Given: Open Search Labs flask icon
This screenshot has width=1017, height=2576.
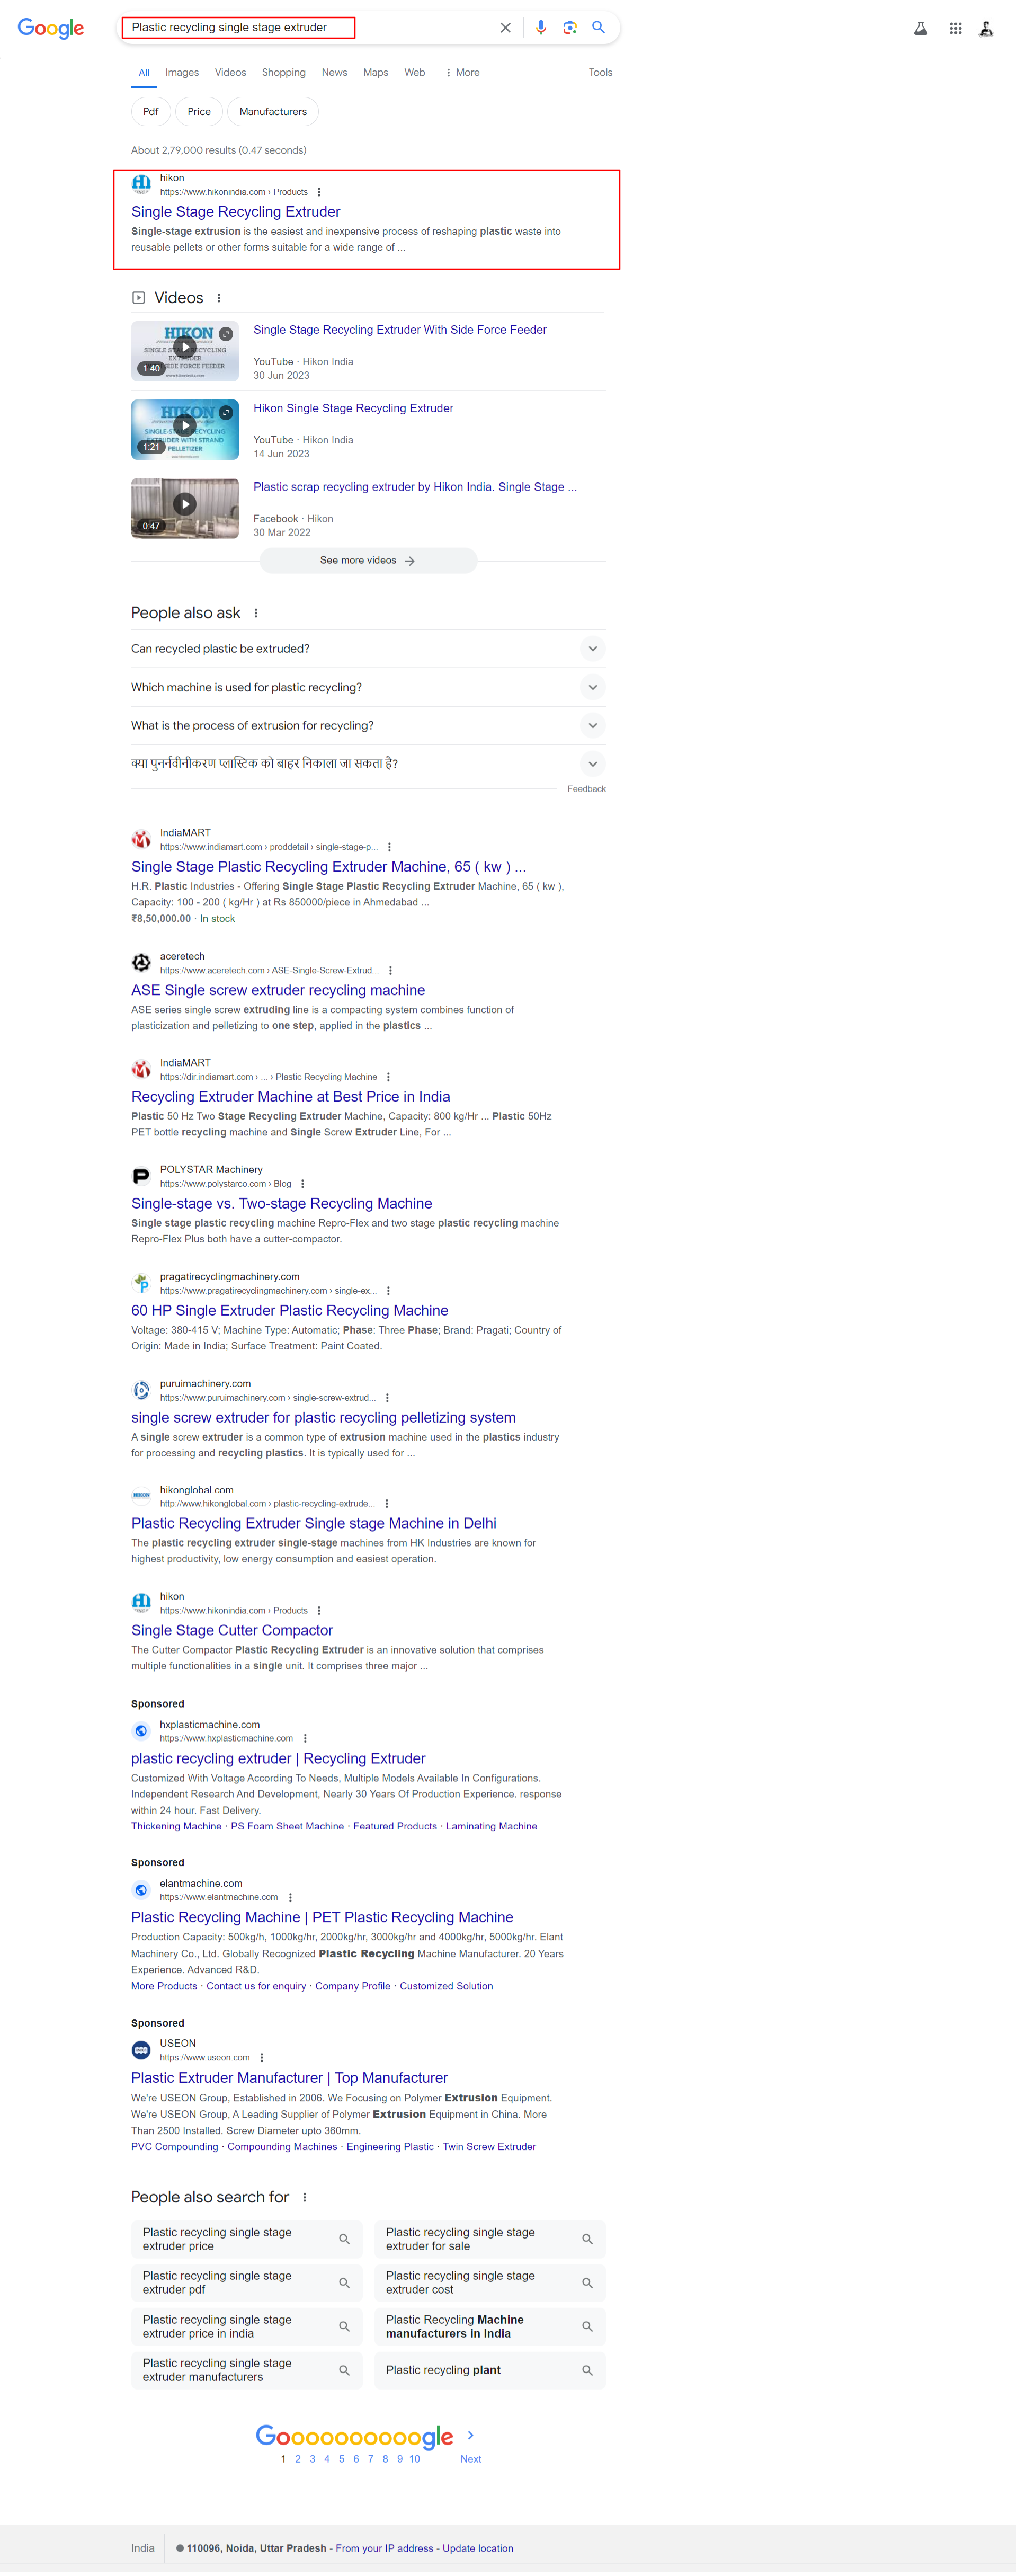Looking at the screenshot, I should pyautogui.click(x=921, y=29).
